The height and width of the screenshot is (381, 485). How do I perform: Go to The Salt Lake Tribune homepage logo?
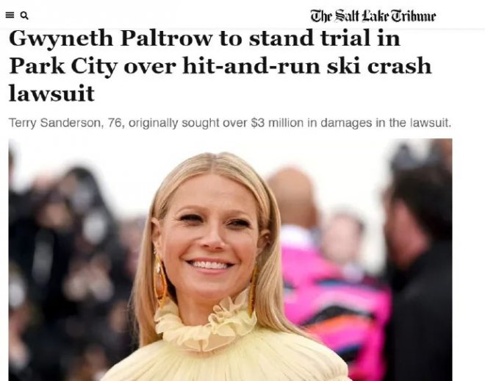click(373, 16)
